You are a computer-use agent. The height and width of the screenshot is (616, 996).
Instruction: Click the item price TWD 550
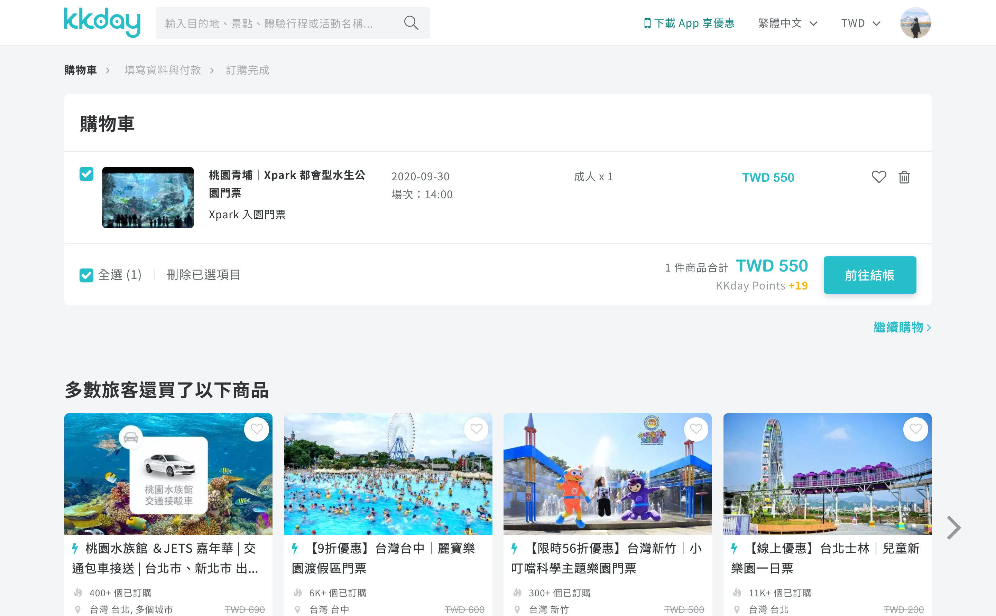[x=768, y=177]
